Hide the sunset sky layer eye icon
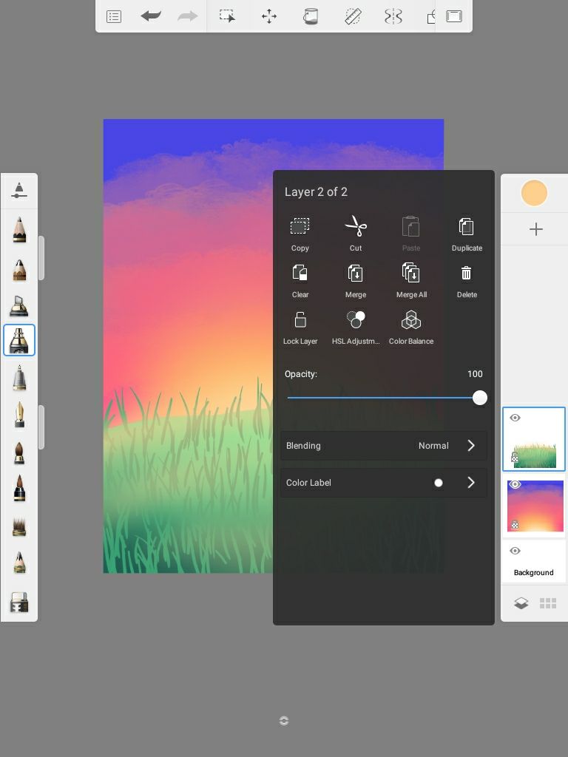 [x=515, y=484]
